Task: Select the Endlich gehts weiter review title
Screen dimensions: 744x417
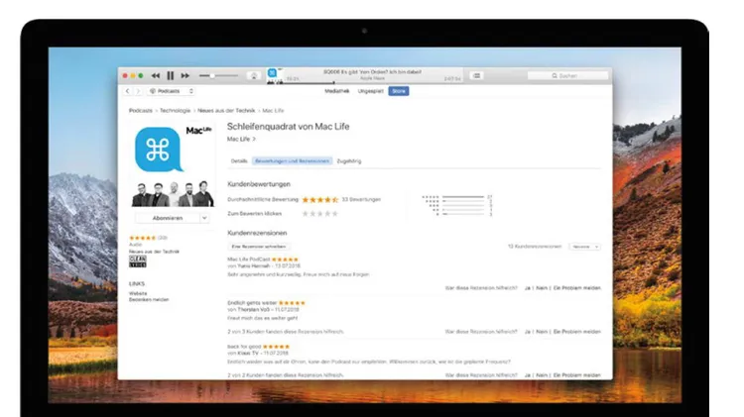Action: (252, 303)
